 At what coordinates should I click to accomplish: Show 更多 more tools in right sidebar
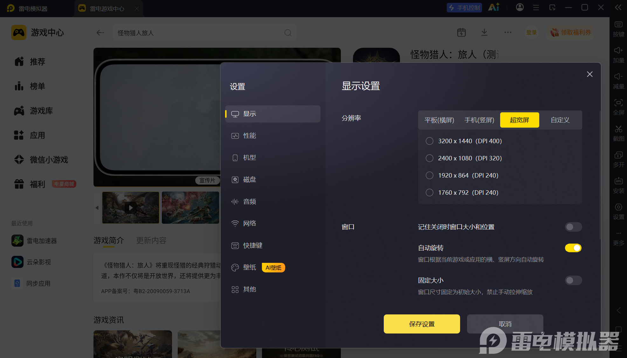click(x=618, y=238)
